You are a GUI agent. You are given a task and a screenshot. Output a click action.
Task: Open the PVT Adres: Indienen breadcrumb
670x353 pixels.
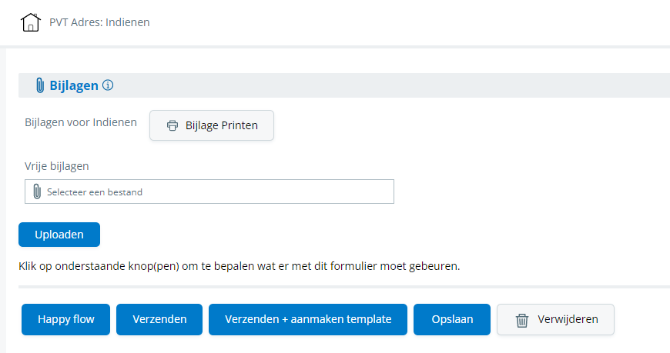point(99,22)
